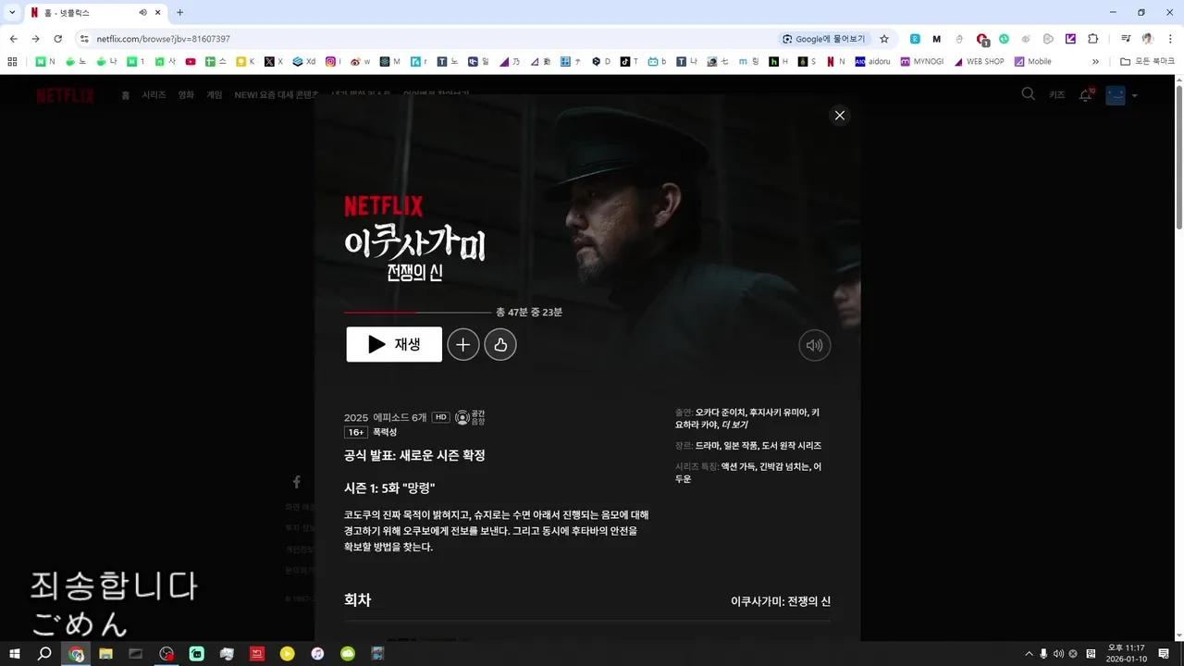Open Windows taskbar search
Image resolution: width=1184 pixels, height=666 pixels.
click(44, 654)
